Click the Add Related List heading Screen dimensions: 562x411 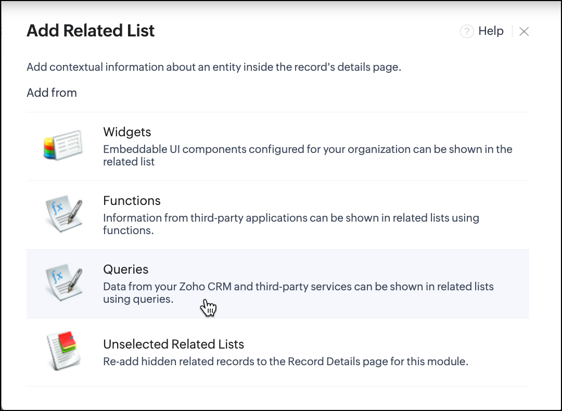(91, 31)
